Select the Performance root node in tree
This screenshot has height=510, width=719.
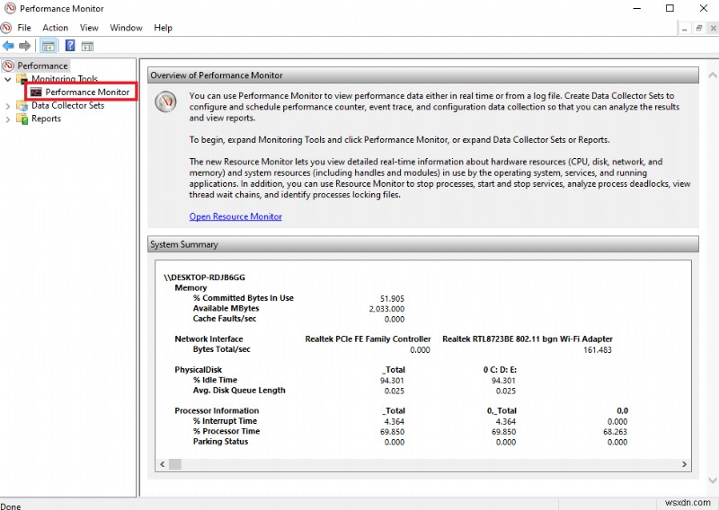[x=42, y=66]
